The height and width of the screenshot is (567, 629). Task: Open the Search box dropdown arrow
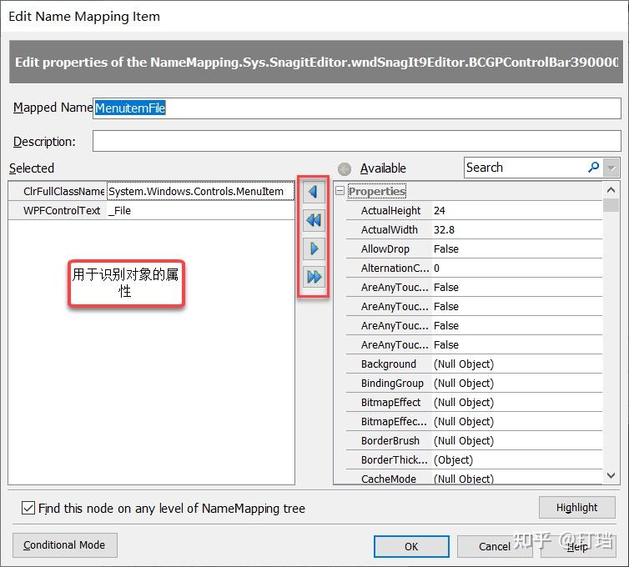coord(611,168)
